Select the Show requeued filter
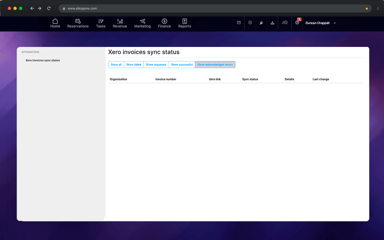This screenshot has width=384, height=240. (x=156, y=65)
